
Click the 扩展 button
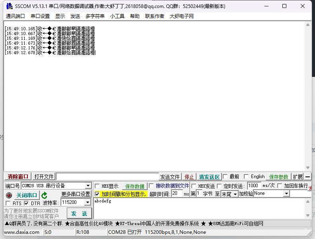coord(297,177)
